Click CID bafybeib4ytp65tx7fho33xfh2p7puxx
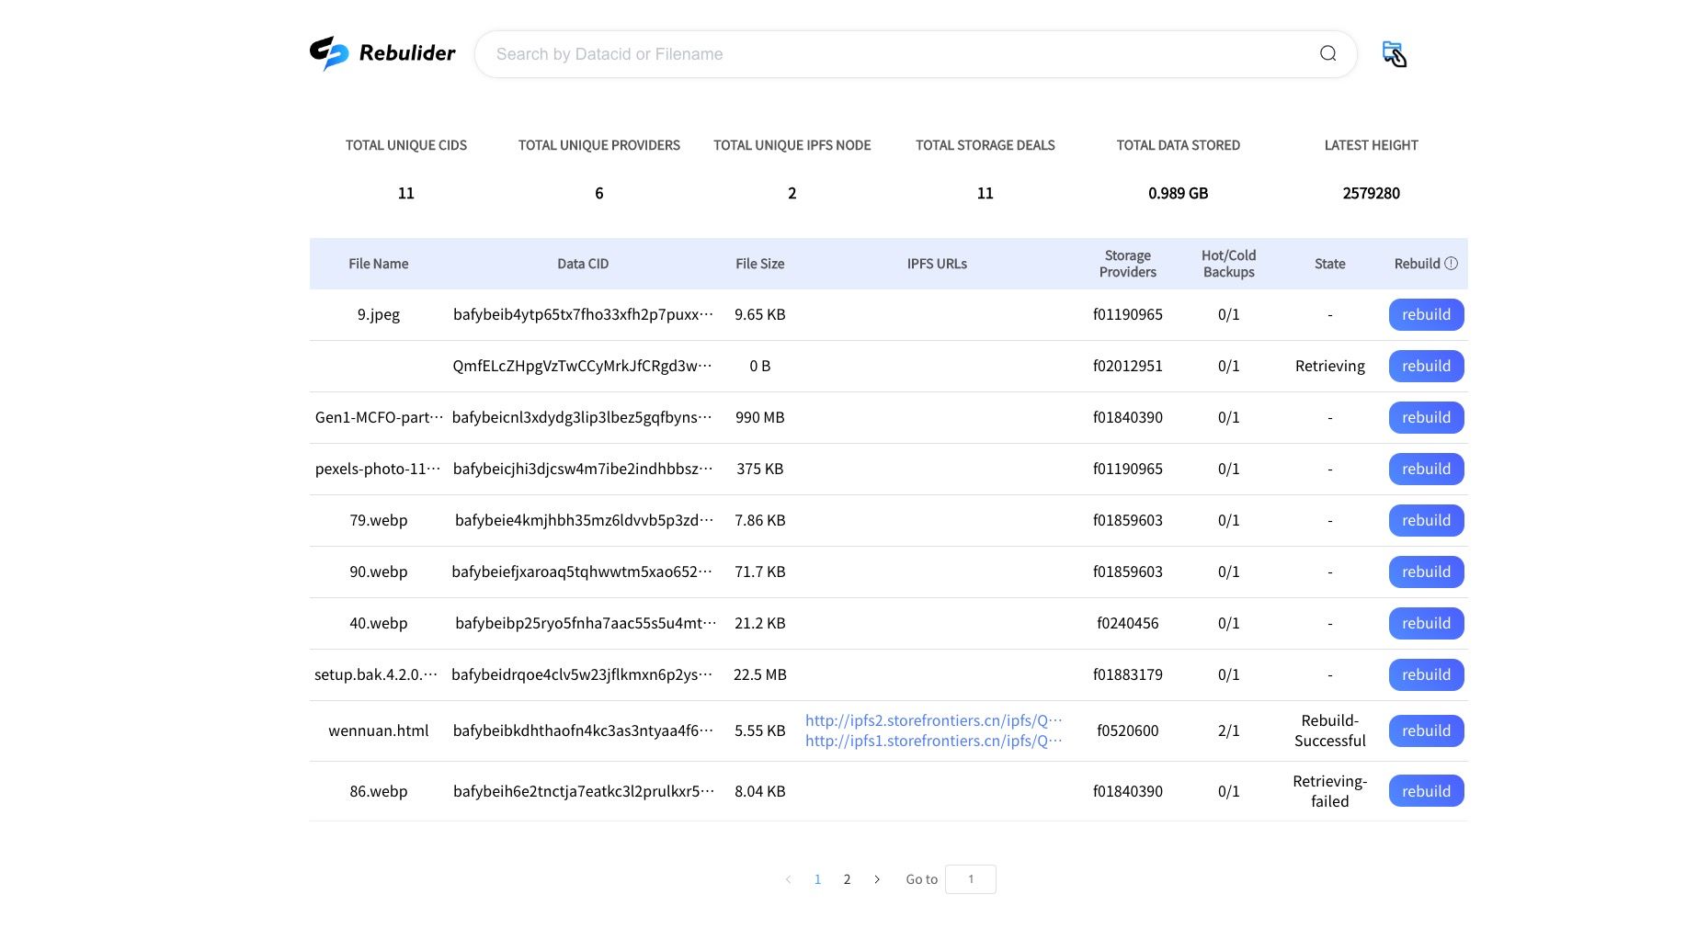This screenshot has height=951, width=1686. click(583, 314)
